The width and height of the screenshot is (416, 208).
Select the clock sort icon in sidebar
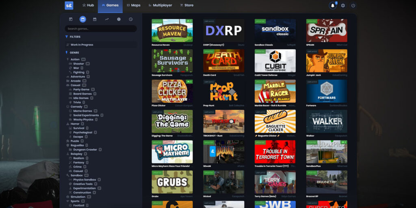(131, 19)
